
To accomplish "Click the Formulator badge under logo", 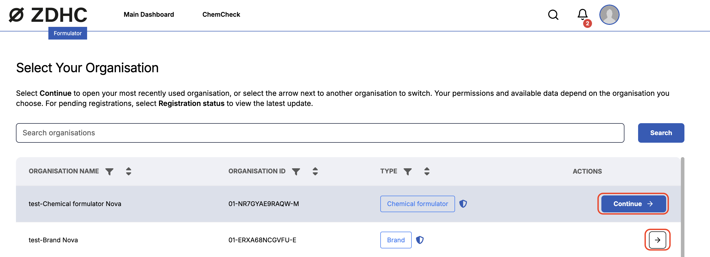I will click(68, 33).
